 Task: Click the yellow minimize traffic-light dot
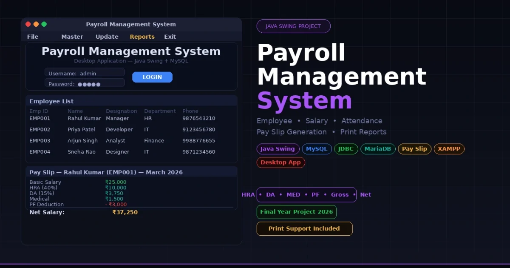[x=36, y=24]
